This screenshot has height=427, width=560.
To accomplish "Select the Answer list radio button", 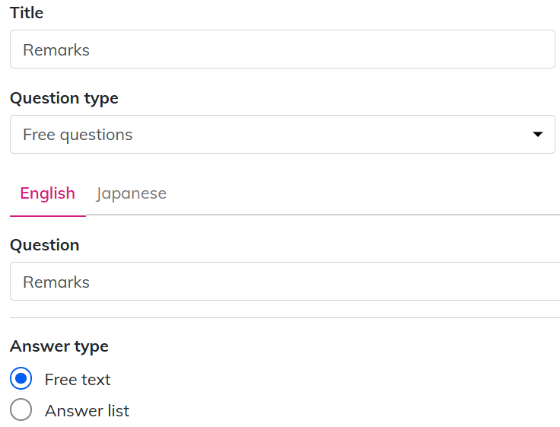I will (21, 411).
